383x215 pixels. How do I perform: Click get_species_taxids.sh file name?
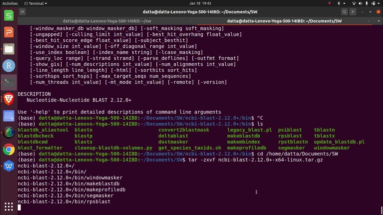point(190,148)
